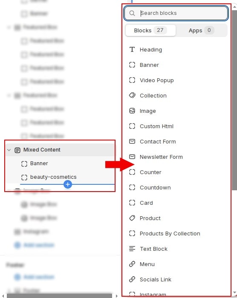Click the search magnifier icon
The image size is (237, 298).
click(x=132, y=13)
